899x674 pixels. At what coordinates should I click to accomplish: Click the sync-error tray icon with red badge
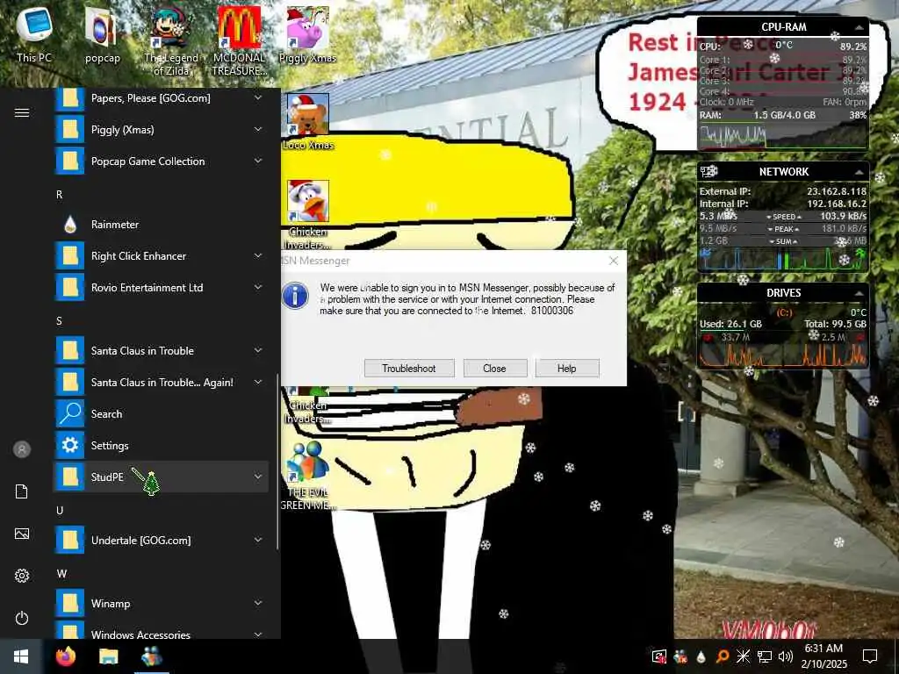[659, 656]
